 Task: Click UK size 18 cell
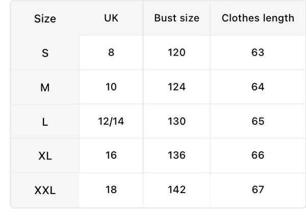pos(111,190)
